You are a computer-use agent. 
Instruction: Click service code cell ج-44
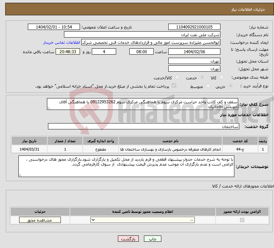[x=240, y=149]
